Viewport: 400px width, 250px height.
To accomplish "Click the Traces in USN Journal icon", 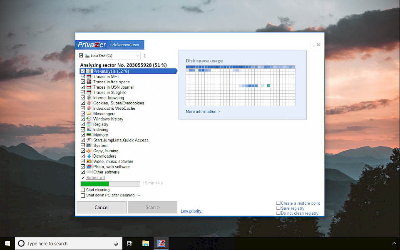I will click(89, 87).
